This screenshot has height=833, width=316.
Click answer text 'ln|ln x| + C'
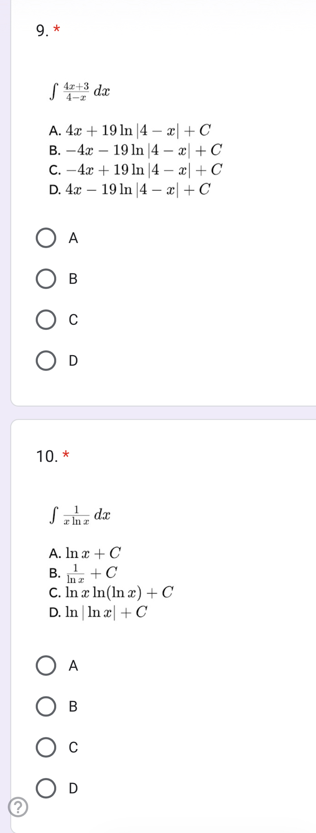tap(106, 612)
